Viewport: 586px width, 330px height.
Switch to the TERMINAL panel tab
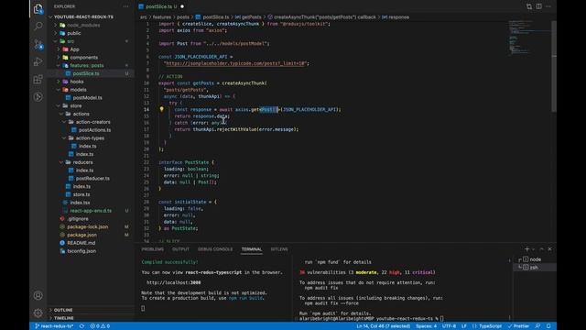point(252,249)
